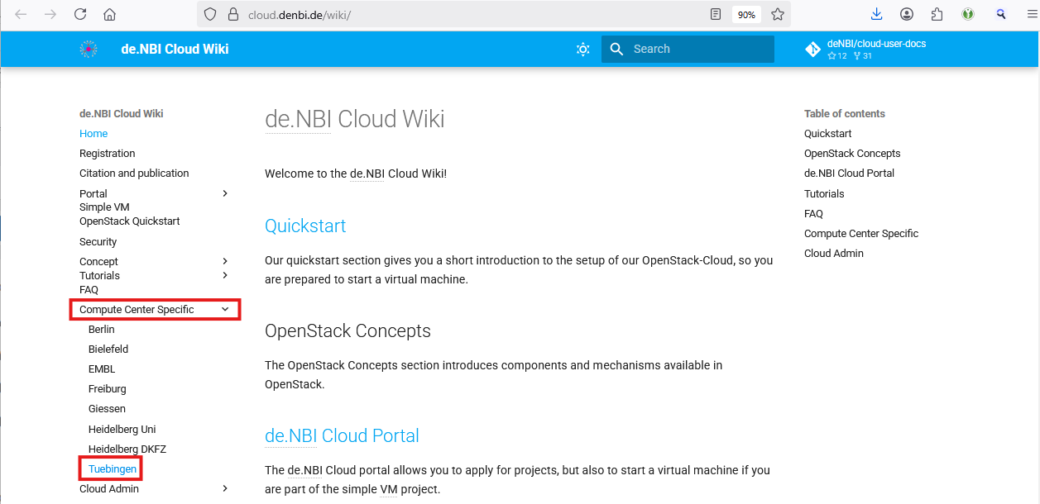Jump to de.NBI Cloud Portal in contents
The height and width of the screenshot is (504, 1040).
[849, 174]
